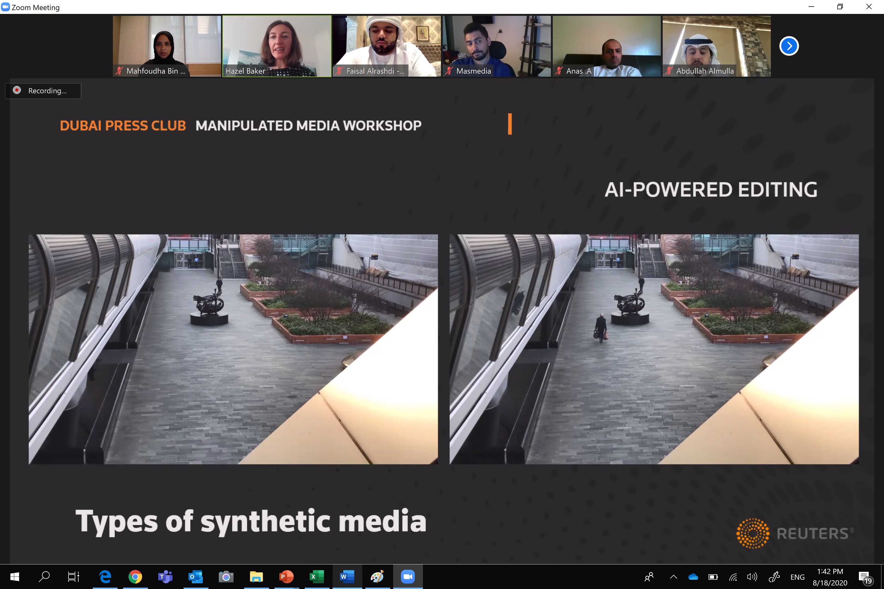884x589 pixels.
Task: Open Microsoft Teams from taskbar
Action: (165, 576)
